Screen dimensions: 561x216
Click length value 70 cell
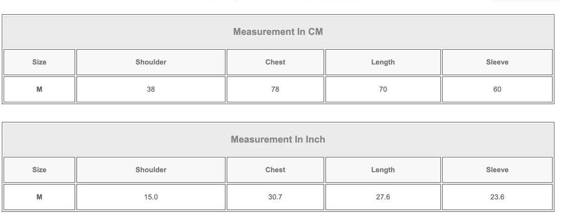pos(383,89)
